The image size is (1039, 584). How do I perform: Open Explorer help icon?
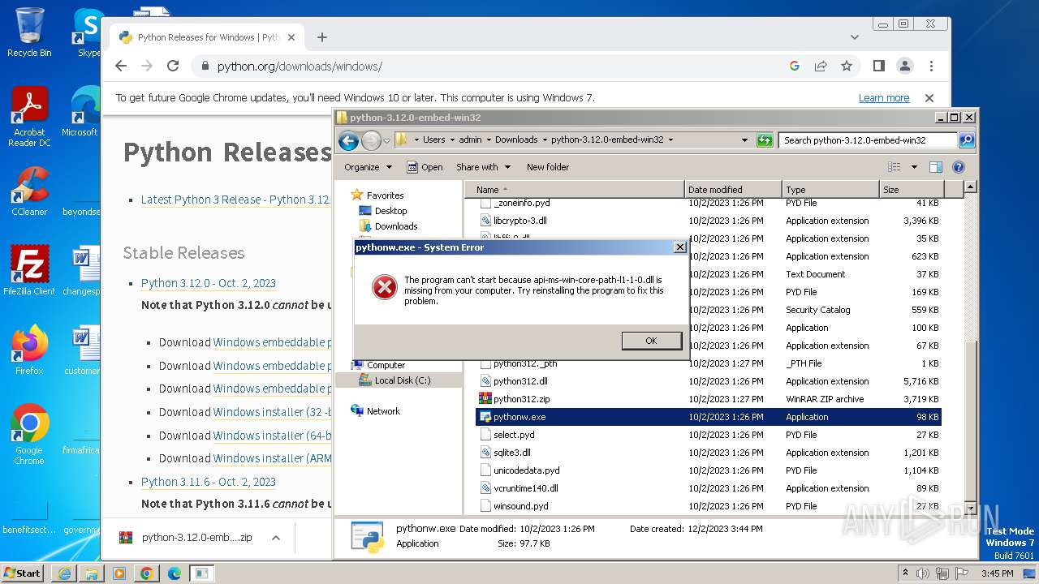(x=959, y=167)
